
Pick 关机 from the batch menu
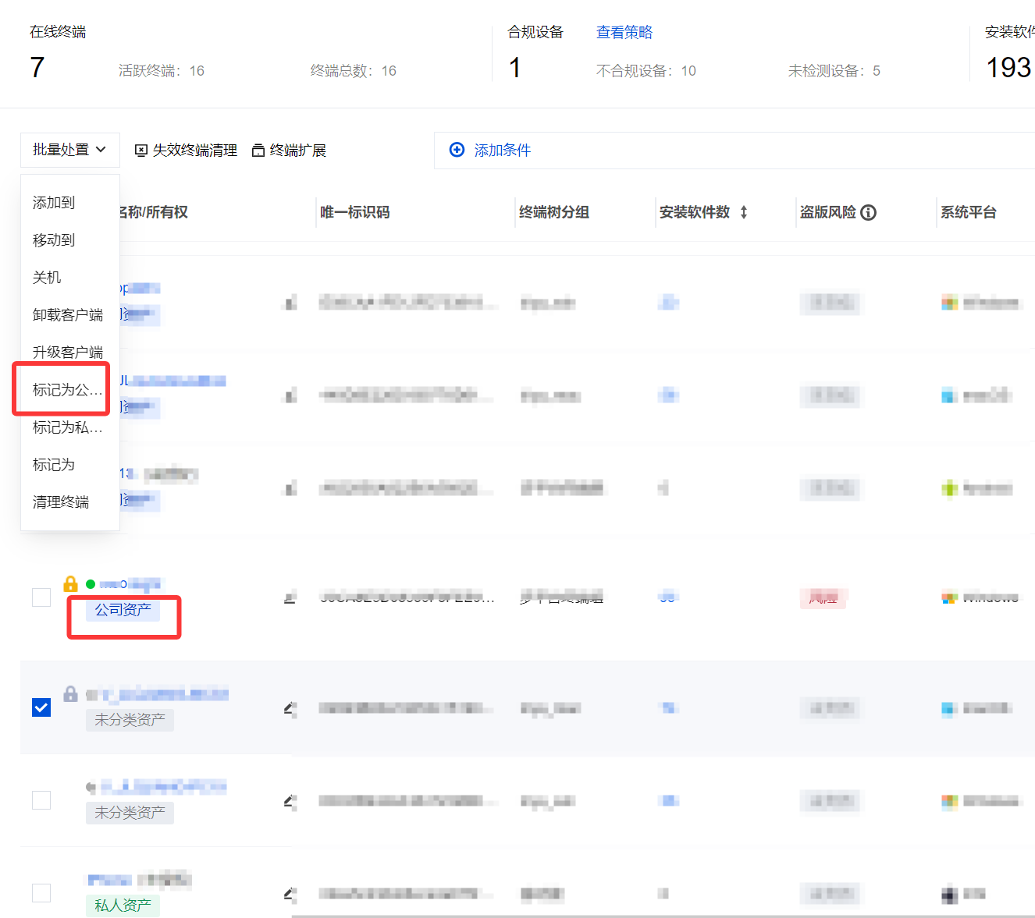(x=47, y=278)
